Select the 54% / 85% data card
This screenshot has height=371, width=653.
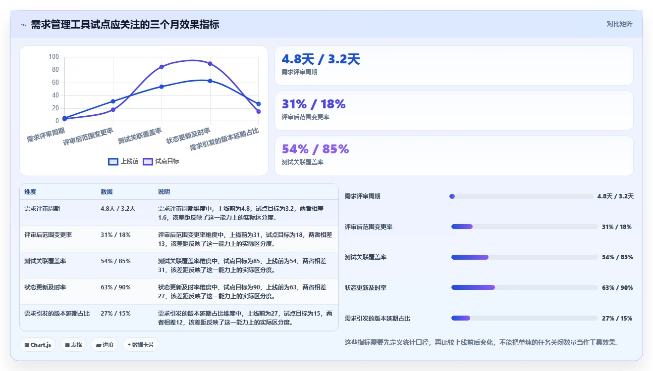tap(454, 156)
